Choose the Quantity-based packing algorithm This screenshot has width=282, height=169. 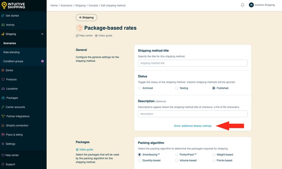(139, 160)
